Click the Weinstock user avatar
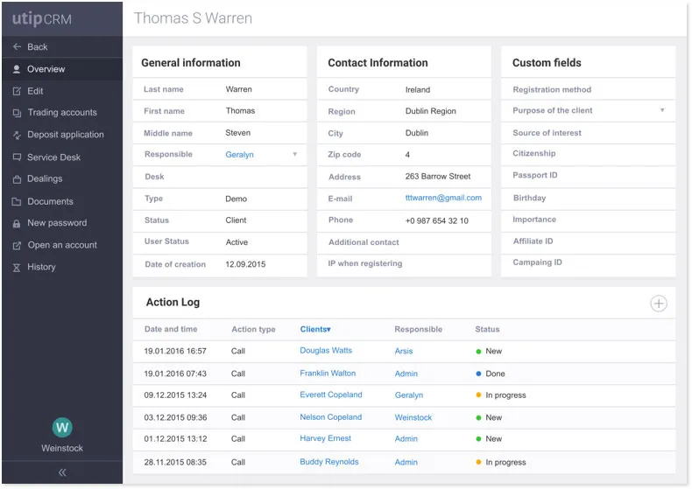The height and width of the screenshot is (489, 692). click(62, 427)
